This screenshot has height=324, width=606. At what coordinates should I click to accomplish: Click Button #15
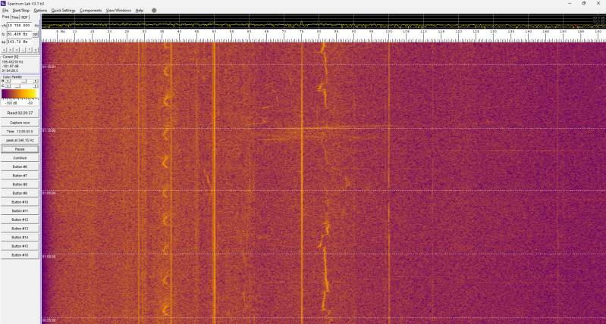point(20,246)
